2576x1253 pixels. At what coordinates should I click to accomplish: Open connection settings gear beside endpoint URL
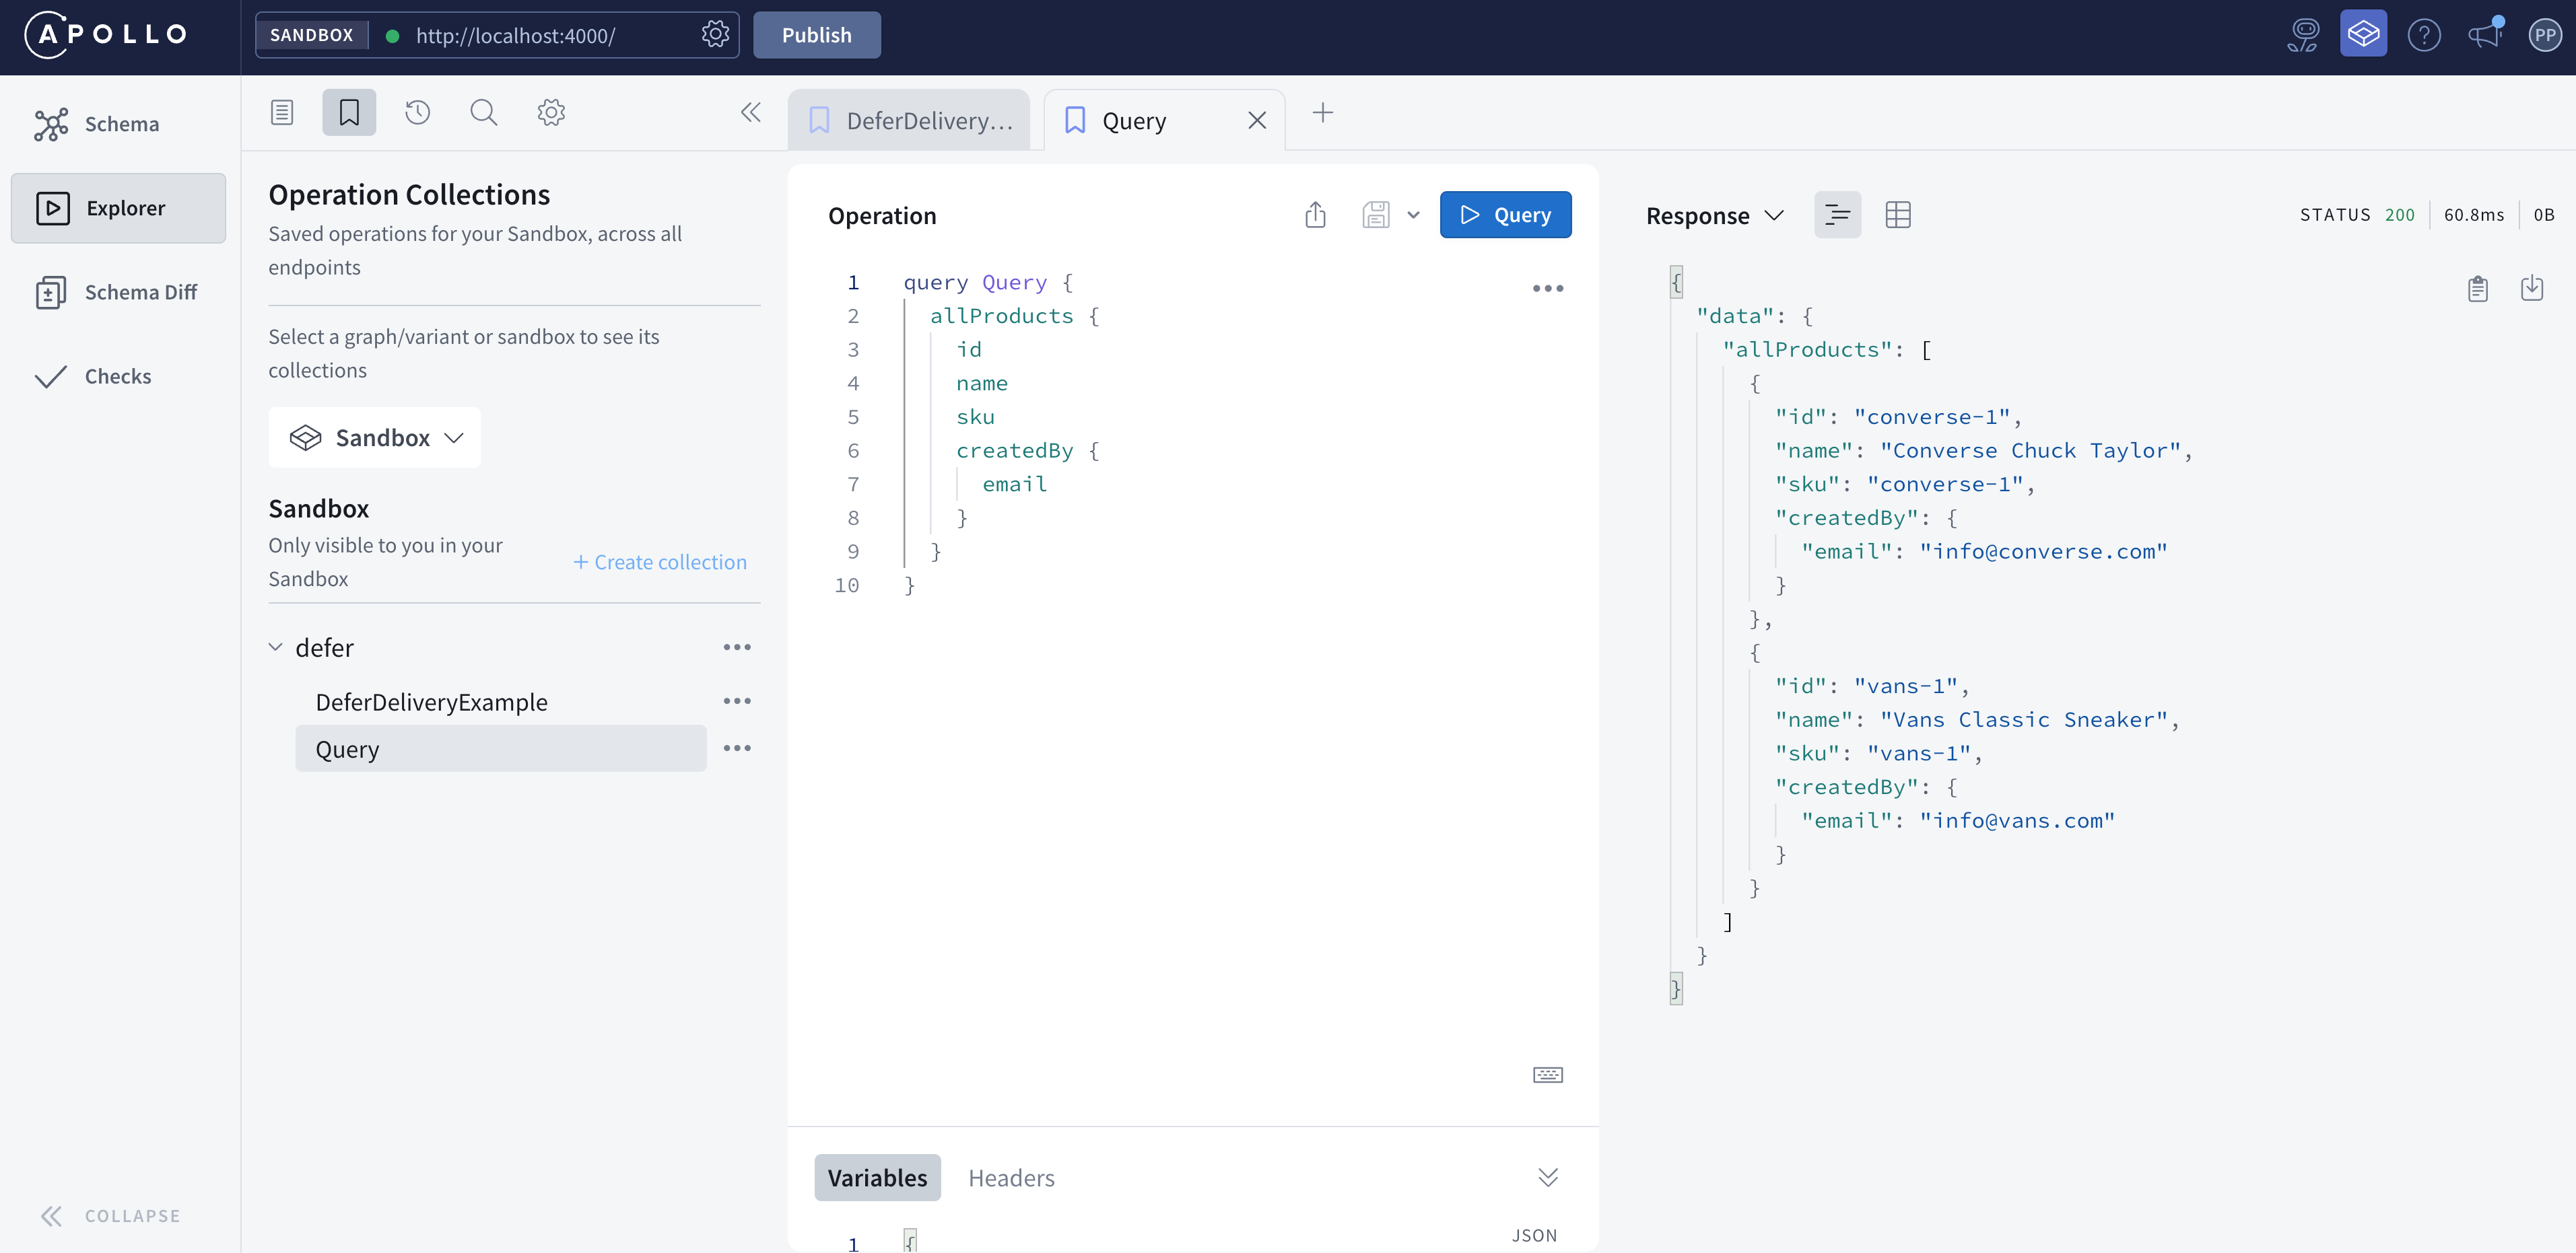point(715,35)
